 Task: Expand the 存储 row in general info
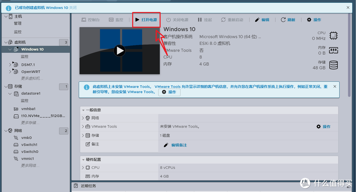(x=83, y=135)
